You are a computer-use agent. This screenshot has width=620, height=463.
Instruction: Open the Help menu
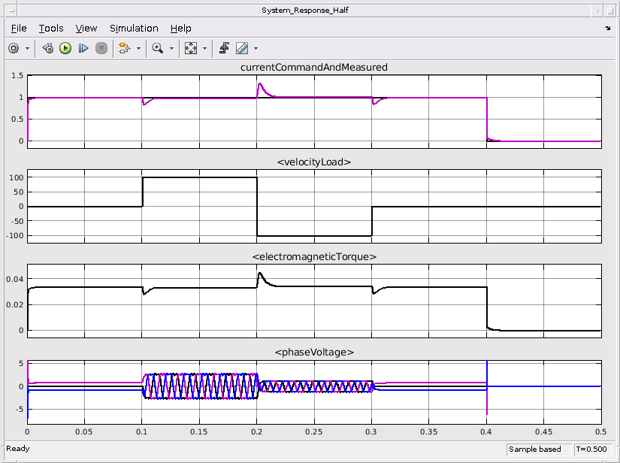[180, 29]
